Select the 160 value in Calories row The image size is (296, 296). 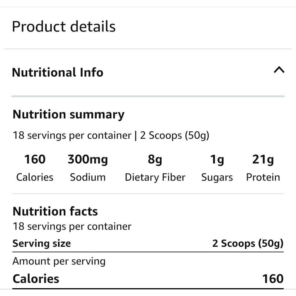click(273, 279)
